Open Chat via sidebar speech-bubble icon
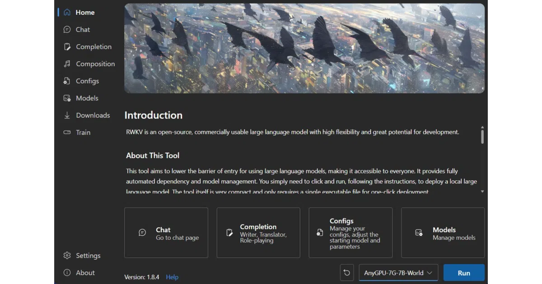The height and width of the screenshot is (284, 542). 67,29
